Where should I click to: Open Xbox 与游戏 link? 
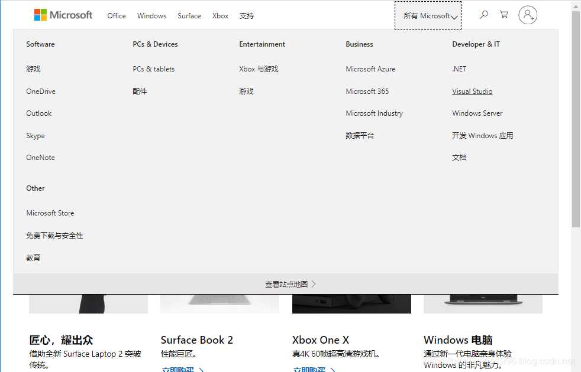pyautogui.click(x=259, y=68)
